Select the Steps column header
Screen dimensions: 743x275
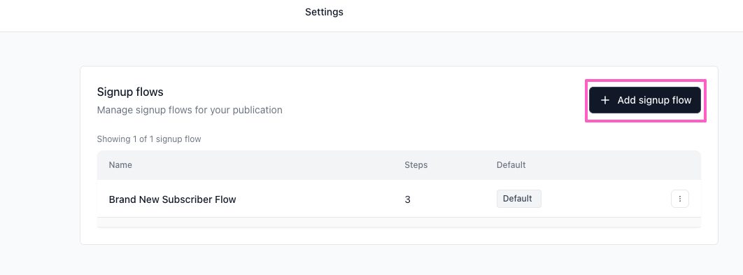click(x=416, y=165)
